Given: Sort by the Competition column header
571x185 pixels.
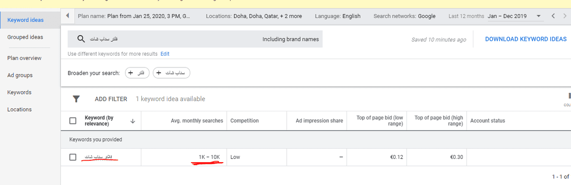Looking at the screenshot, I should coord(245,121).
